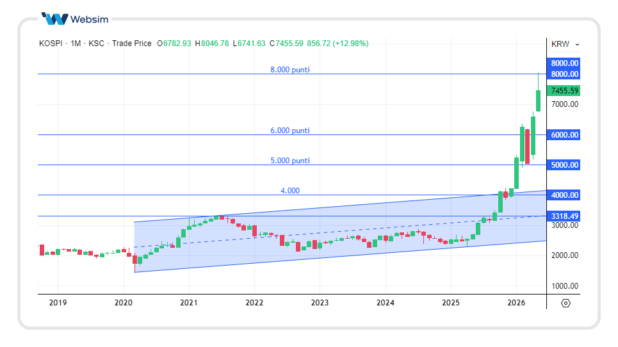Select the 5.000 punti line label

point(290,160)
